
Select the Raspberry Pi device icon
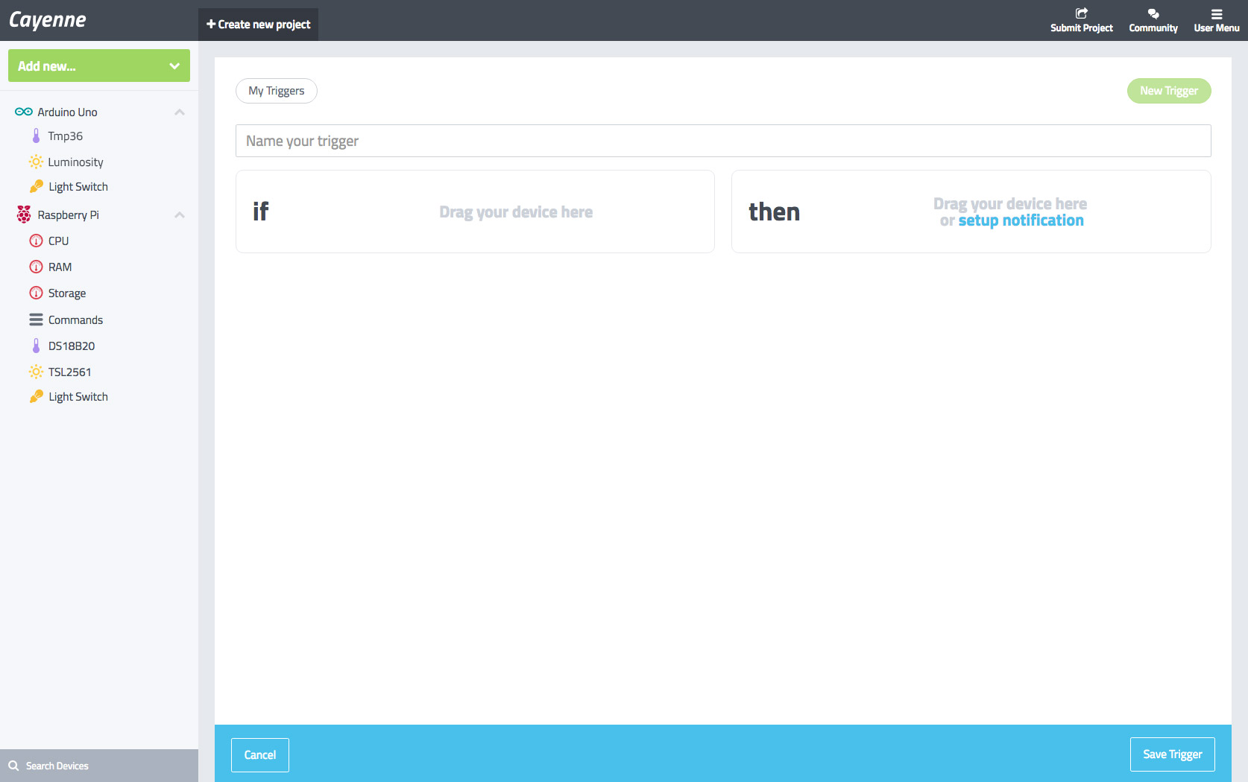pos(23,214)
